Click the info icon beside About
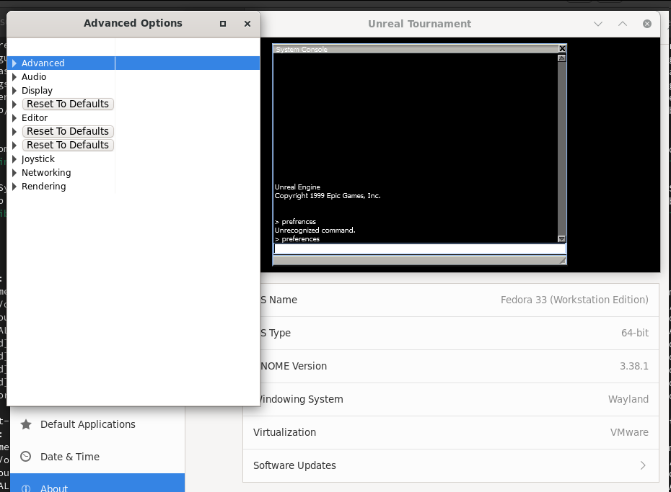The height and width of the screenshot is (492, 671). coord(27,487)
